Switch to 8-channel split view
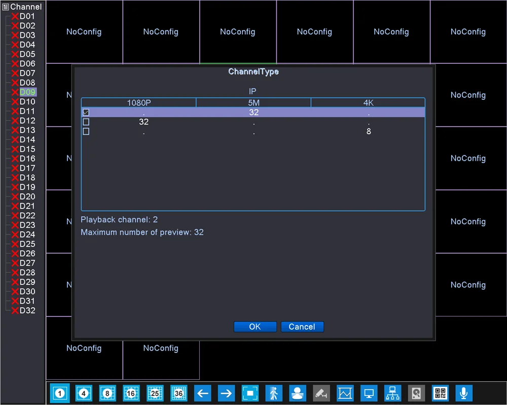The height and width of the screenshot is (405, 507). [107, 393]
